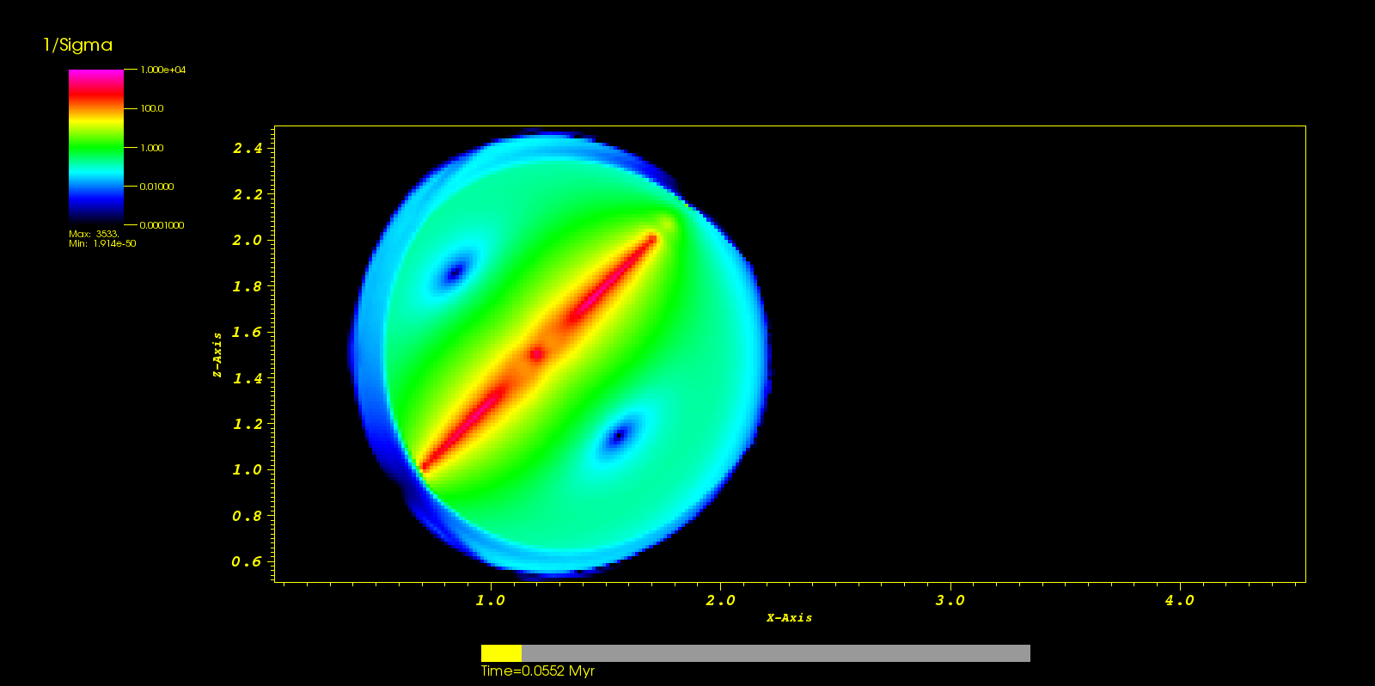Click Z-axis tick label '1.6'

click(x=247, y=332)
